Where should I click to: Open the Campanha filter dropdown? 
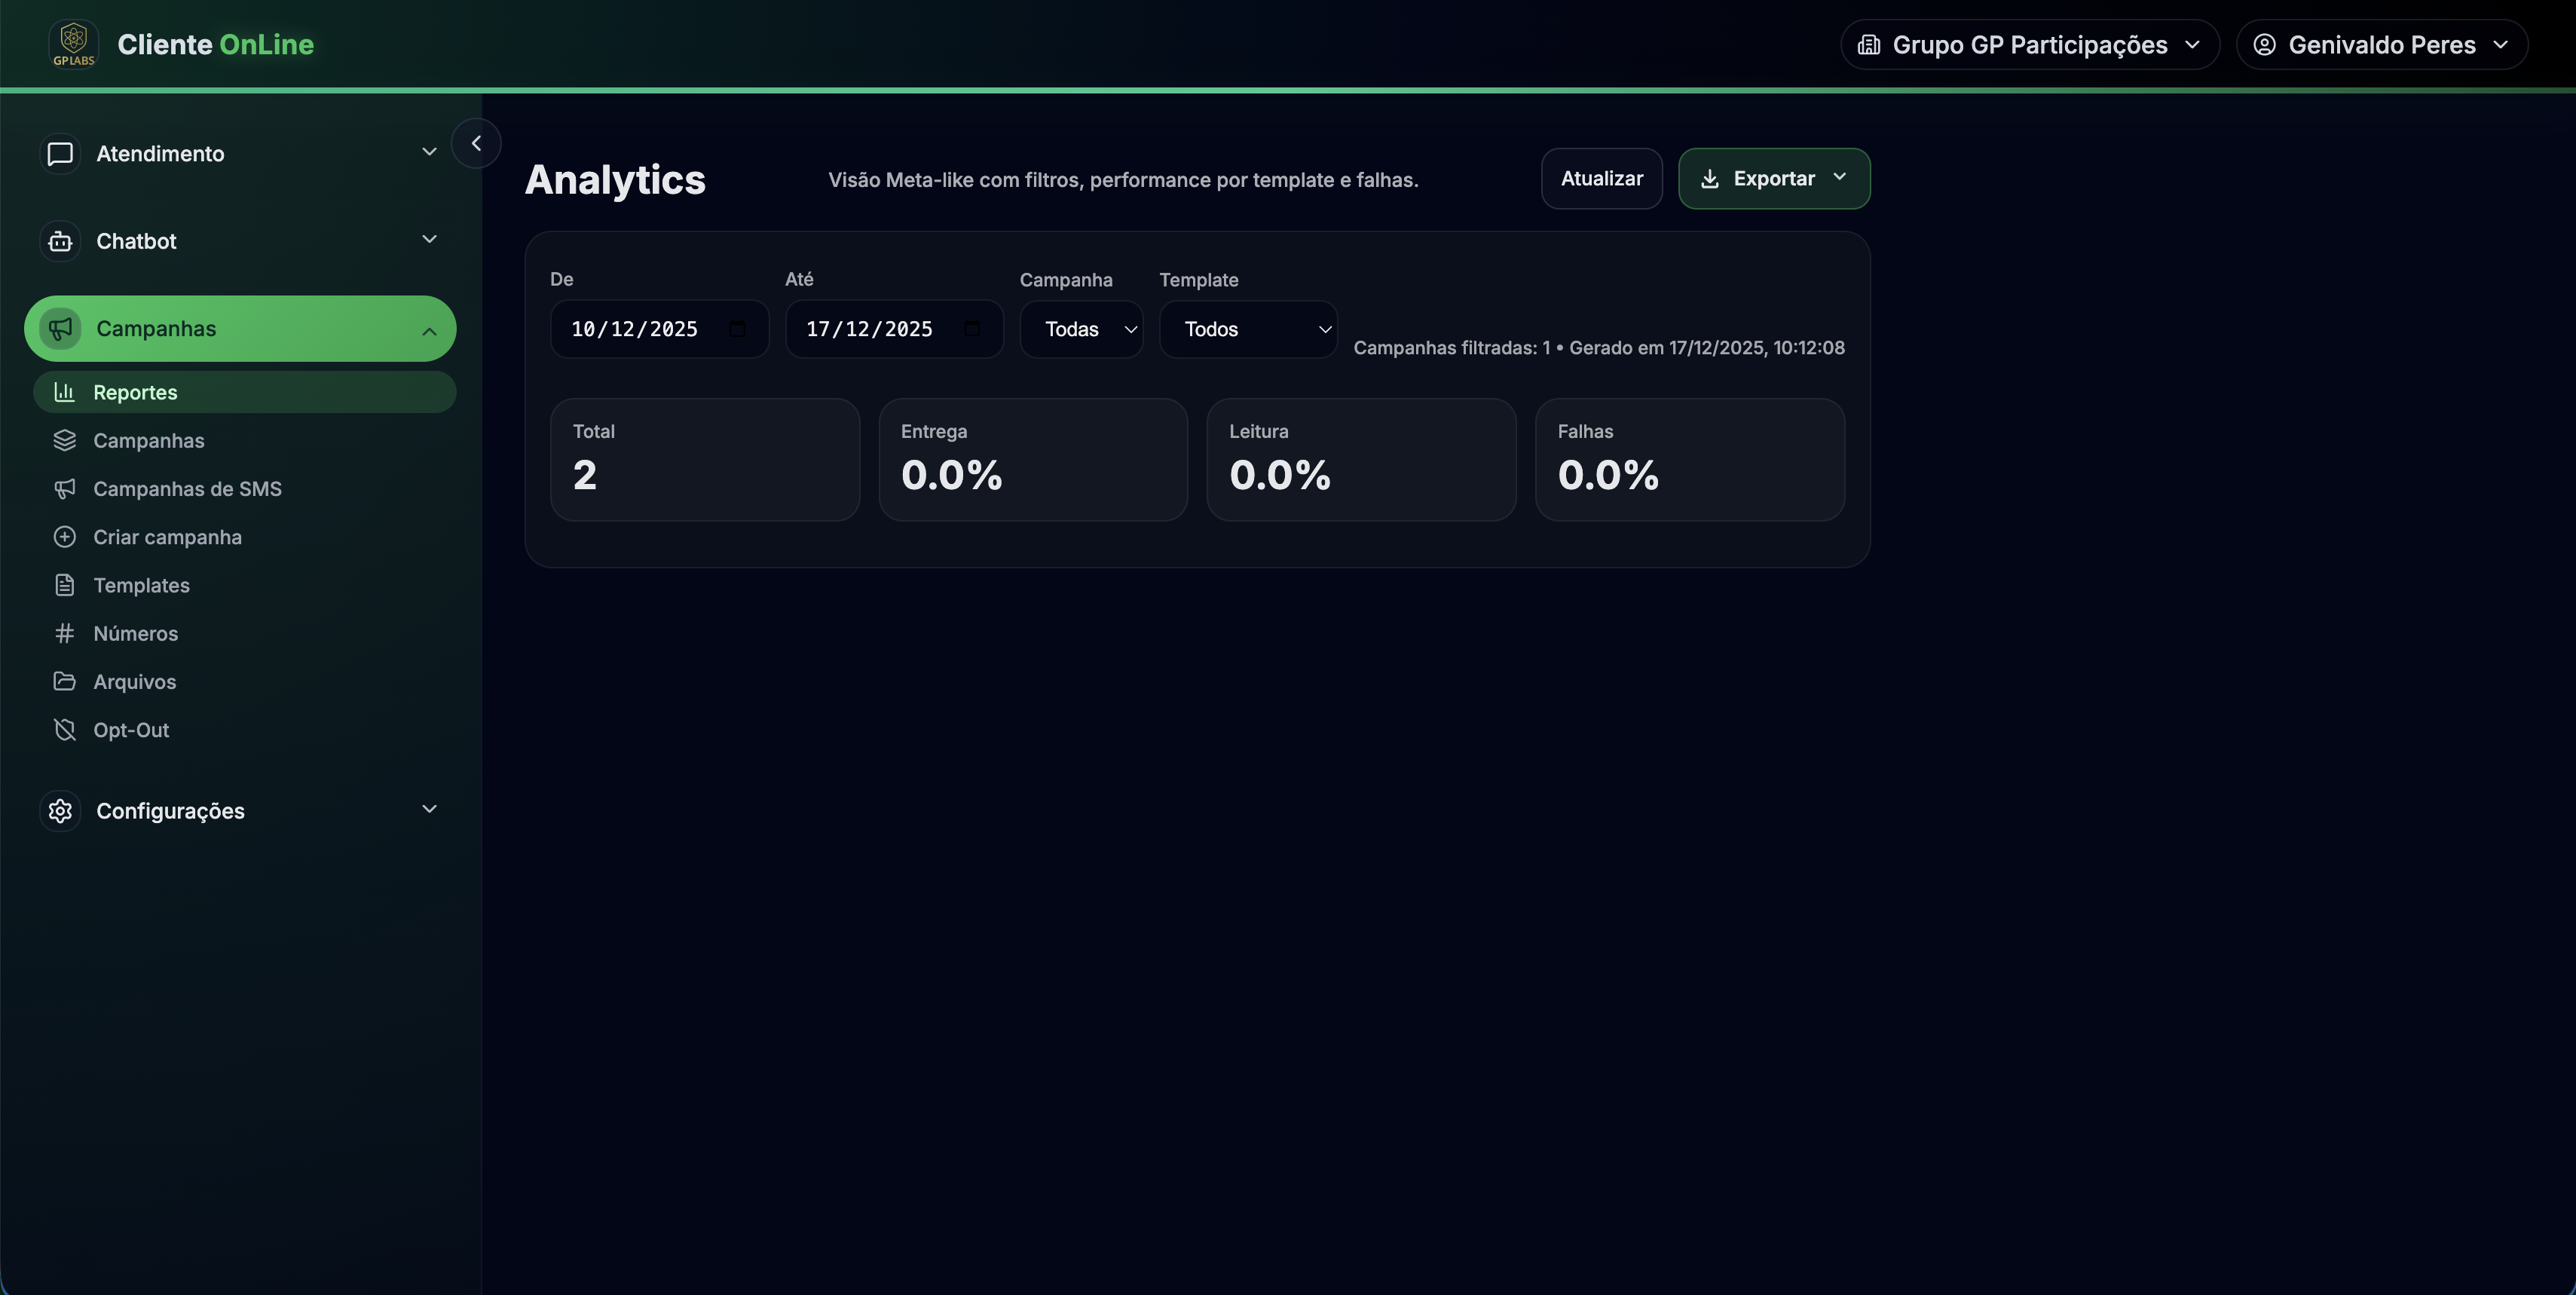(1081, 329)
